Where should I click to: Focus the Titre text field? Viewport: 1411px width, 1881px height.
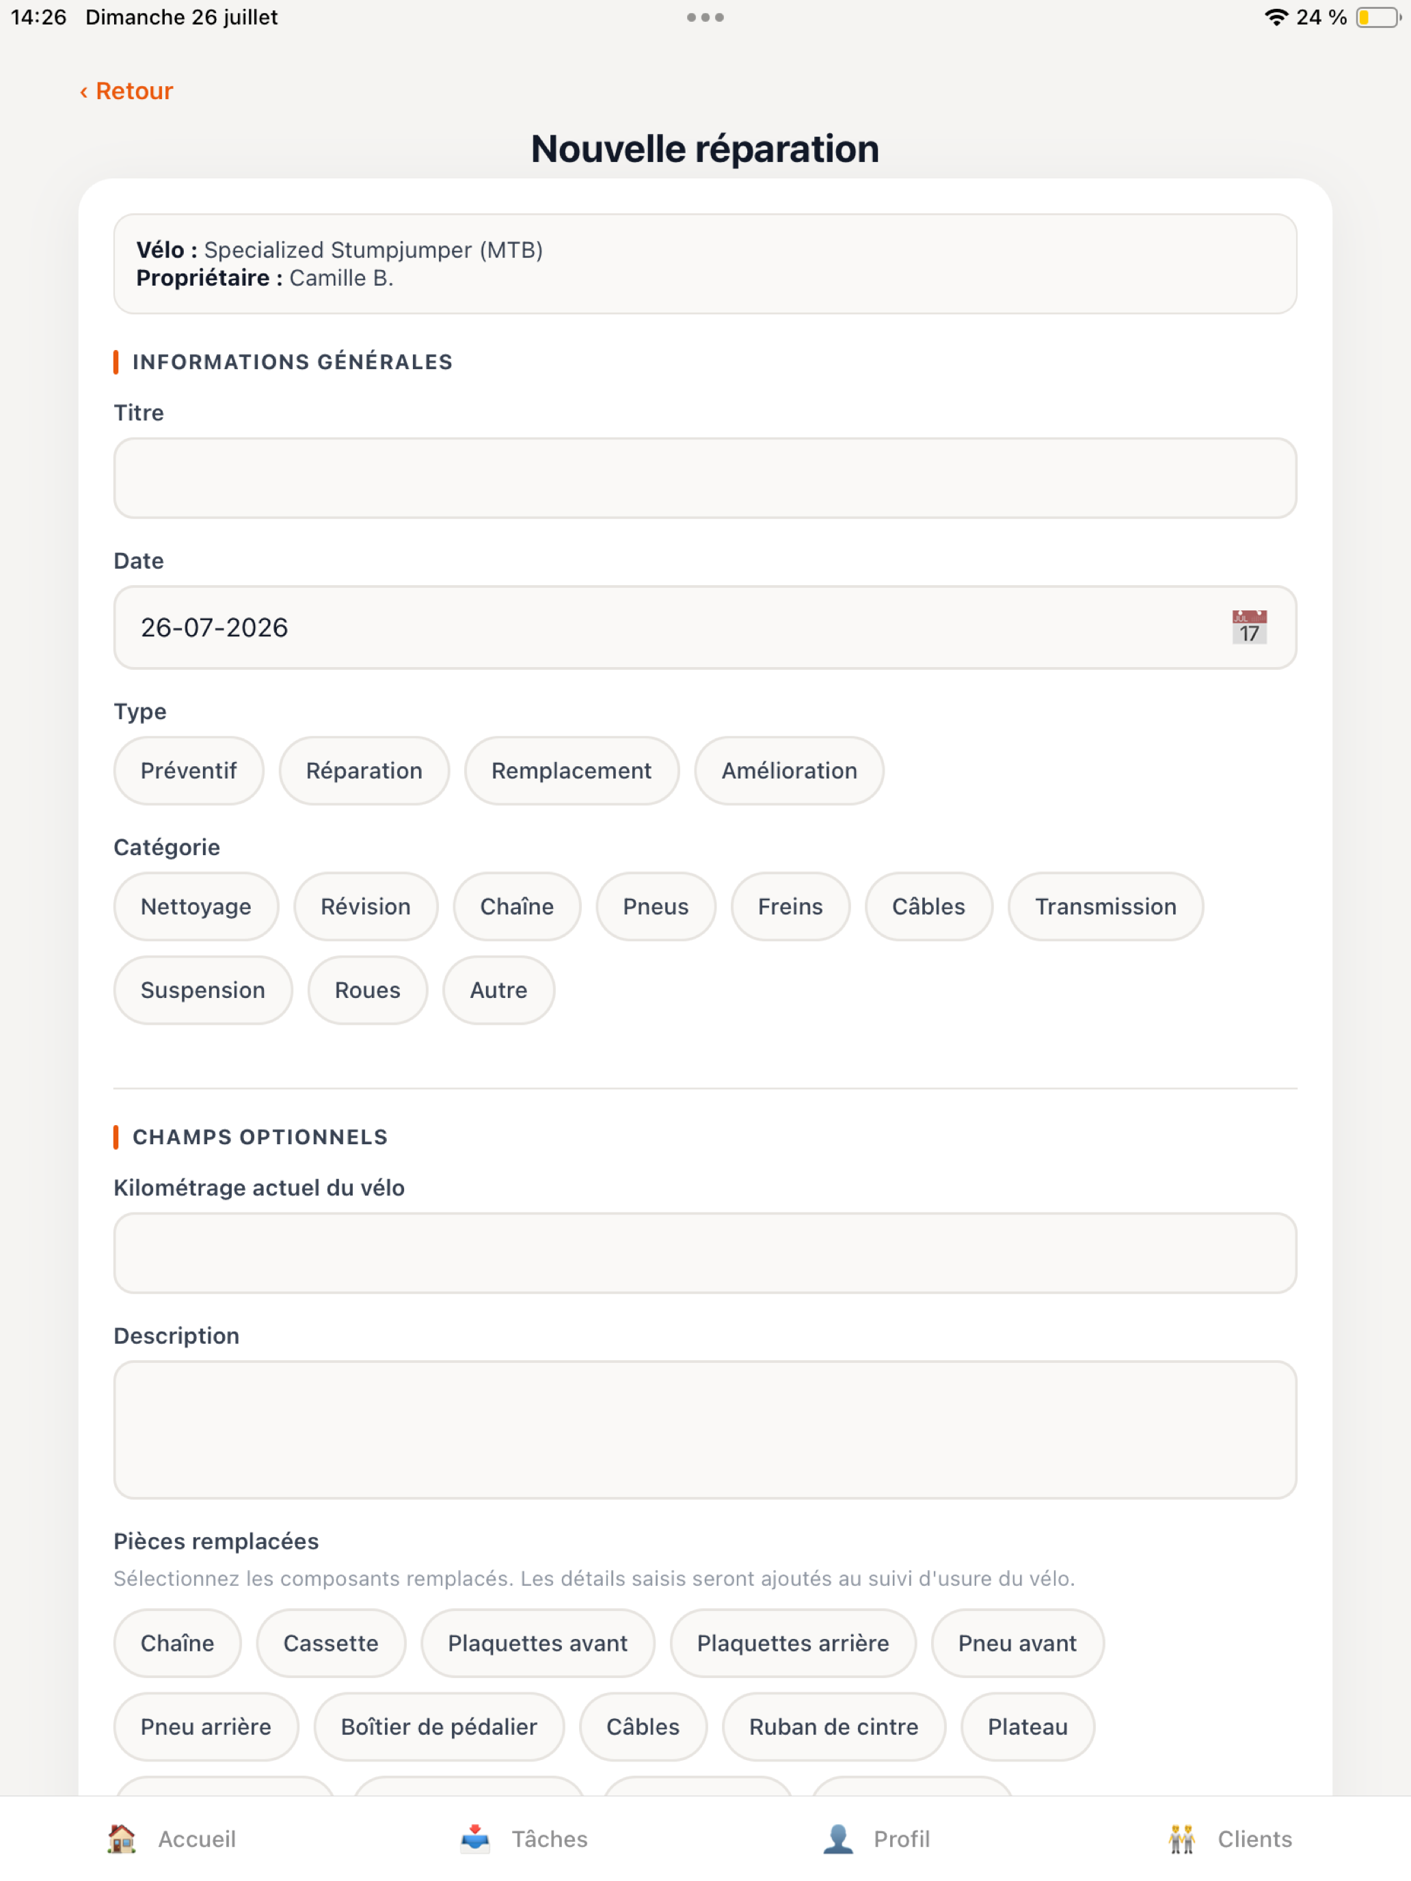click(x=705, y=478)
